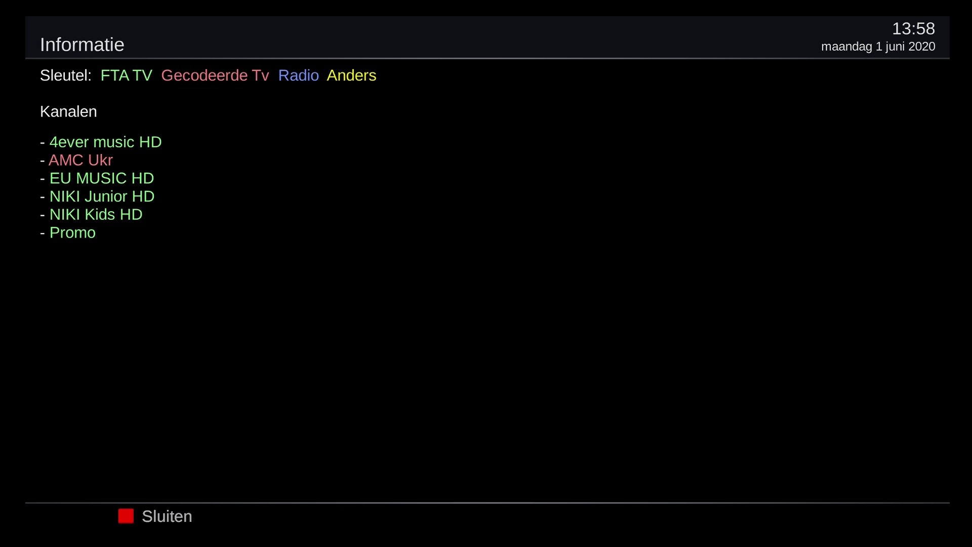The image size is (972, 547).
Task: Select the NIKI Kids HD channel
Action: tap(96, 215)
